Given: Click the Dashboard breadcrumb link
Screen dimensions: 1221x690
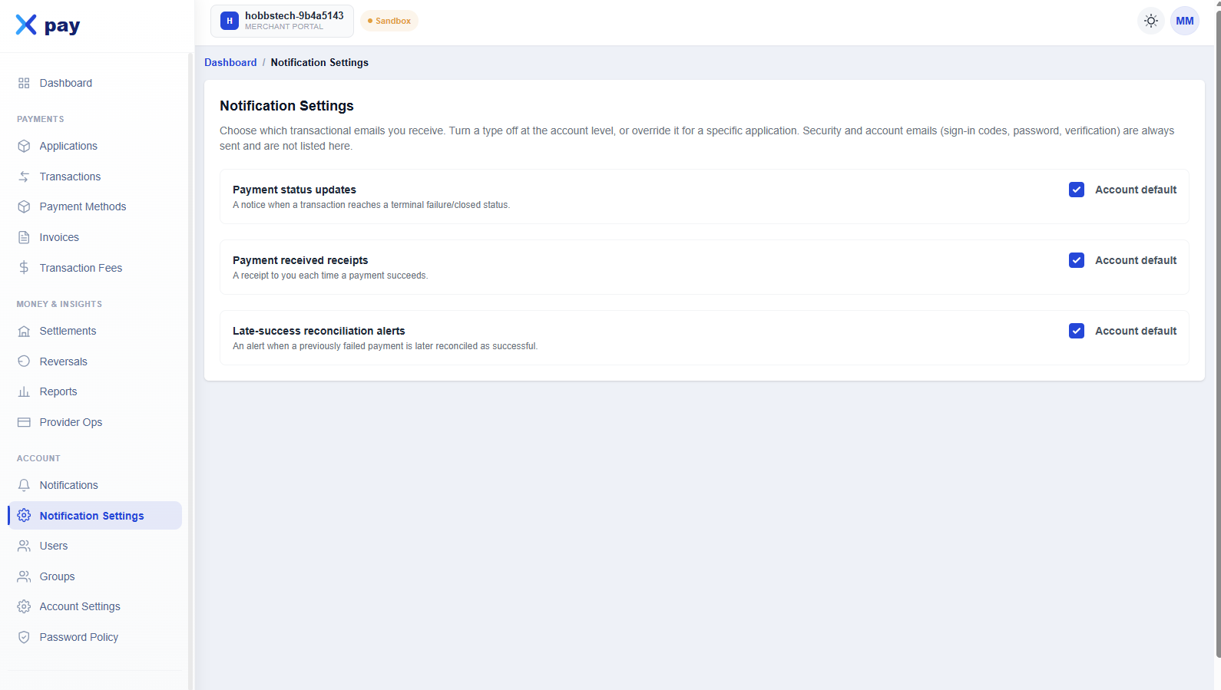Looking at the screenshot, I should click(230, 62).
